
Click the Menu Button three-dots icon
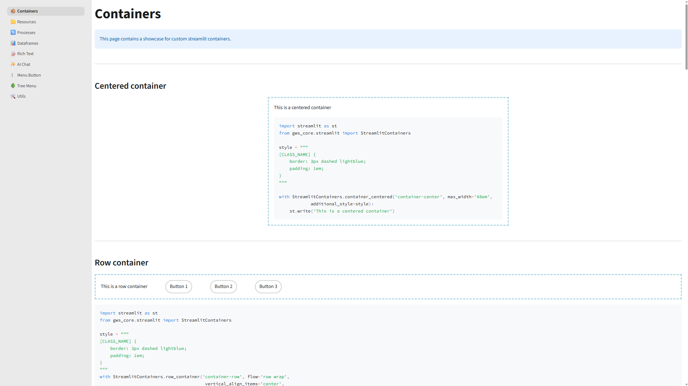(13, 75)
